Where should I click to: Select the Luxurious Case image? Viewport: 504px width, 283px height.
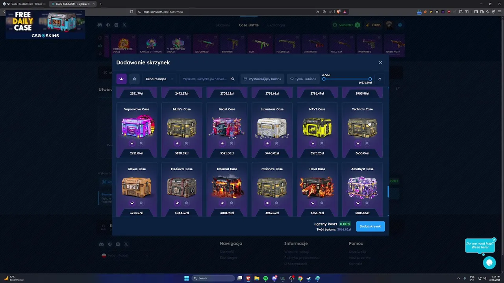(272, 127)
